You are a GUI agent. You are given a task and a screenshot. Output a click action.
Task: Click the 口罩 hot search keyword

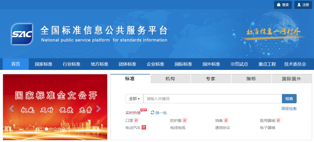(129, 121)
